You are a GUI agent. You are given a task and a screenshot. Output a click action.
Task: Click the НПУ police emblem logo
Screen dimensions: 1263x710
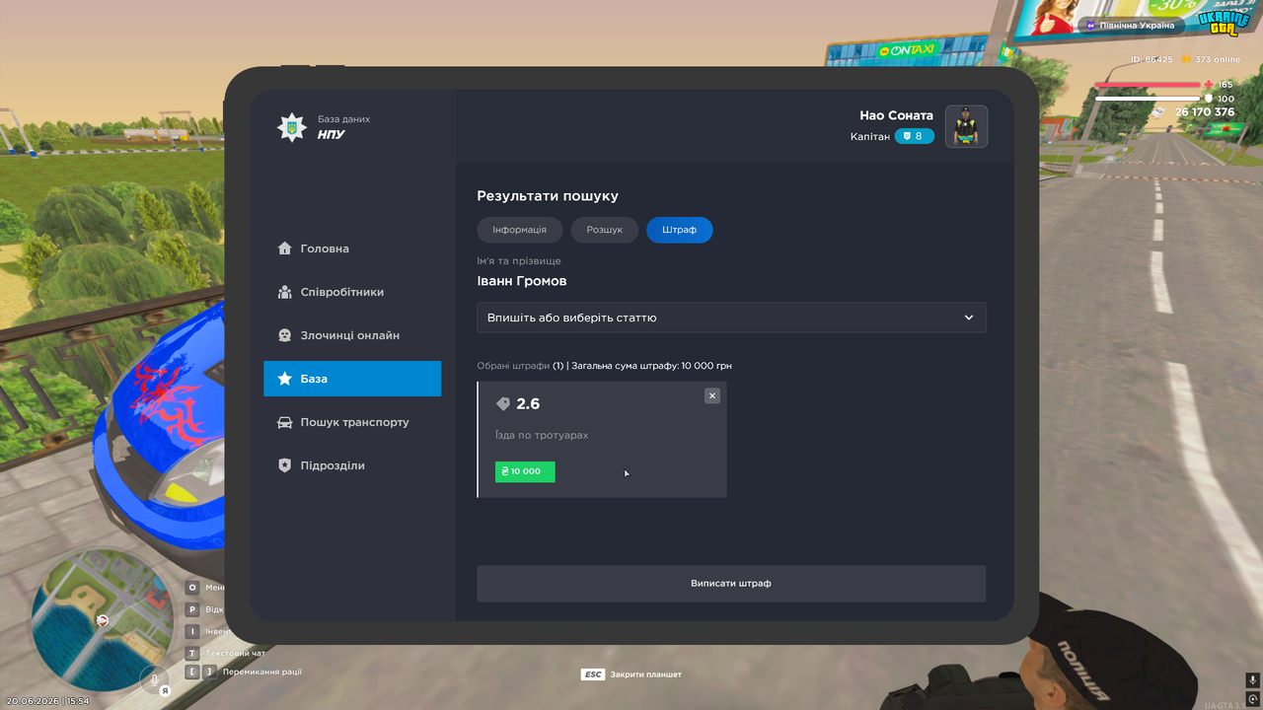pos(291,127)
